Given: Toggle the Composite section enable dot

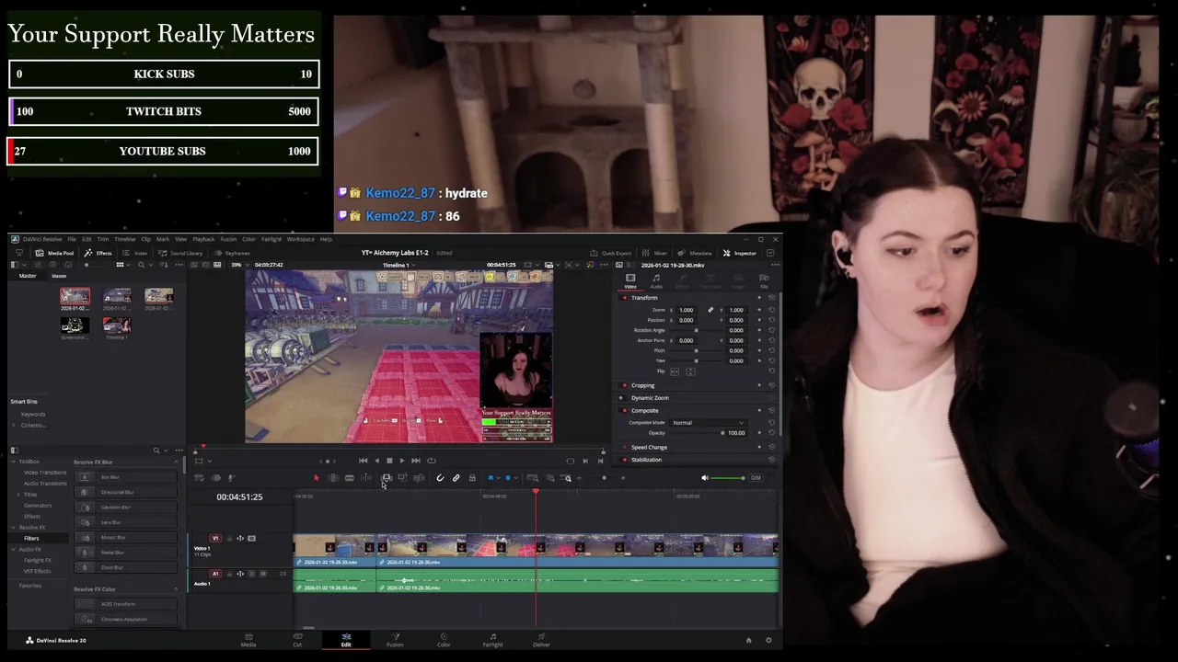Looking at the screenshot, I should pyautogui.click(x=625, y=411).
